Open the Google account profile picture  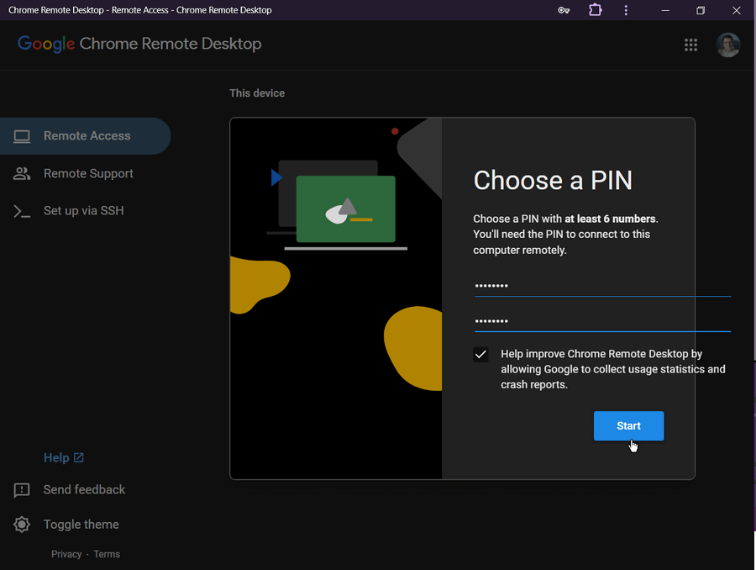click(728, 45)
